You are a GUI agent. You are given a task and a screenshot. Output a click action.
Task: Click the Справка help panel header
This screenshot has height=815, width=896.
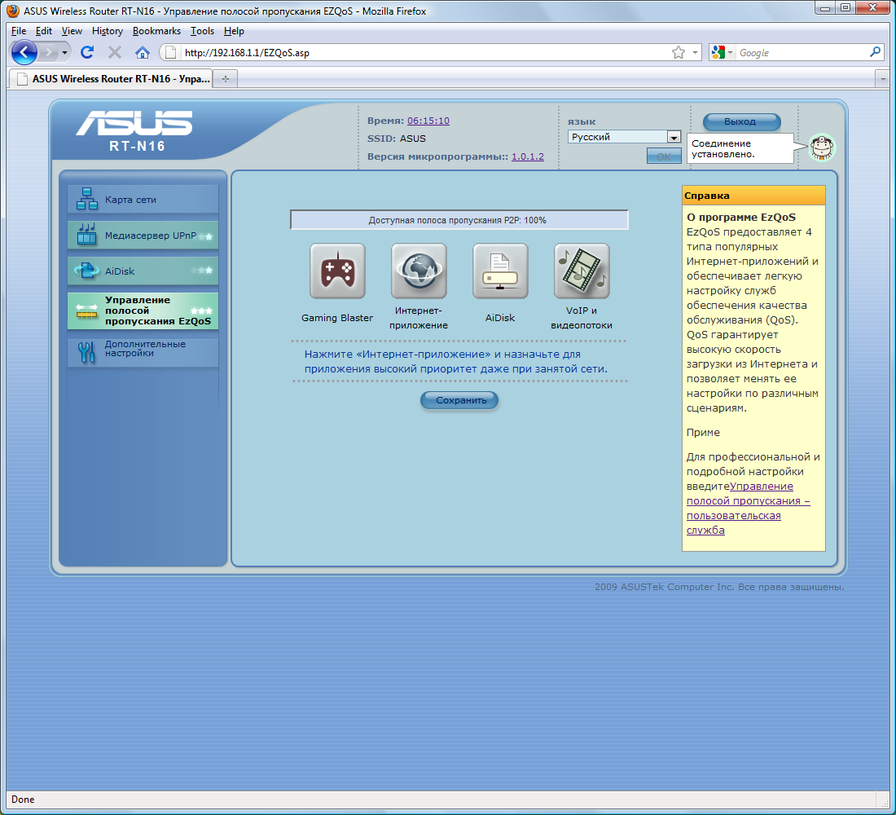point(753,195)
